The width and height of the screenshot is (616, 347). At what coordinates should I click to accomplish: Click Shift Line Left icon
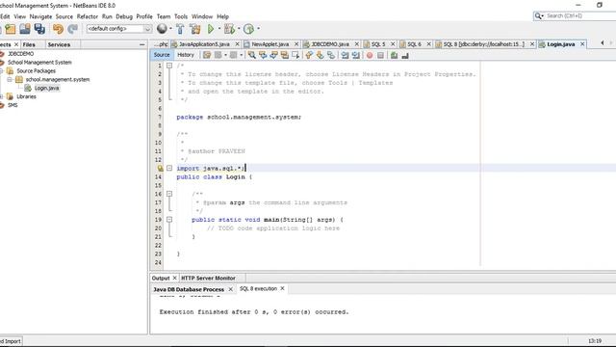345,55
